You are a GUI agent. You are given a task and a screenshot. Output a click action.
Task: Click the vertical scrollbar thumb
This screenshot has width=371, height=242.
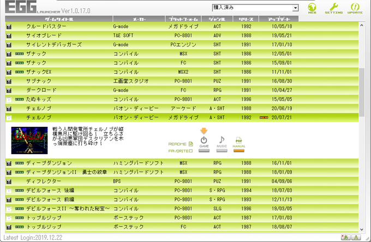(x=362, y=92)
